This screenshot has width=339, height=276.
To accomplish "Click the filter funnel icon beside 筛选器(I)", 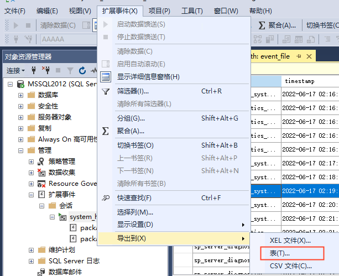I will (106, 91).
